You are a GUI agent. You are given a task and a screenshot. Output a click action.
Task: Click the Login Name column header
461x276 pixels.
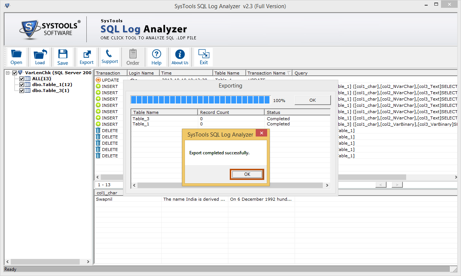(x=143, y=73)
